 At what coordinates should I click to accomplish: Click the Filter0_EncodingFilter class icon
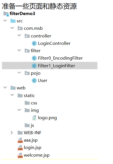pyautogui.click(x=34, y=58)
